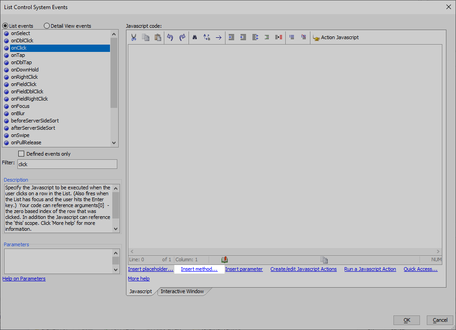Click the document icon in editor status bar
Screen dimensions: 456x330
pyautogui.click(x=324, y=260)
